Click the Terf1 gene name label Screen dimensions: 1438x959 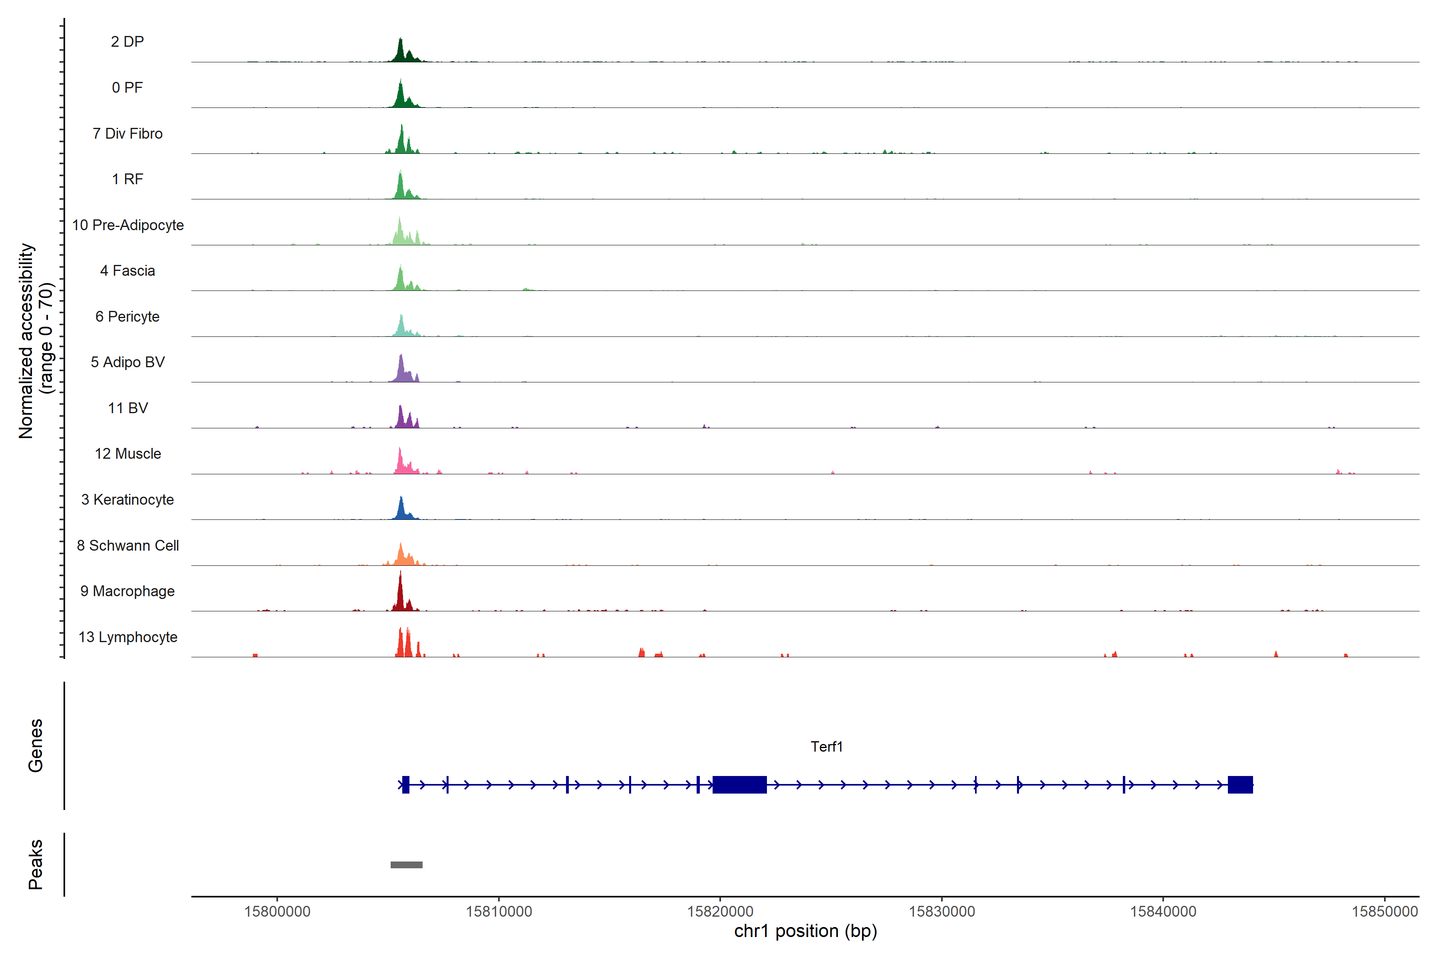[826, 747]
